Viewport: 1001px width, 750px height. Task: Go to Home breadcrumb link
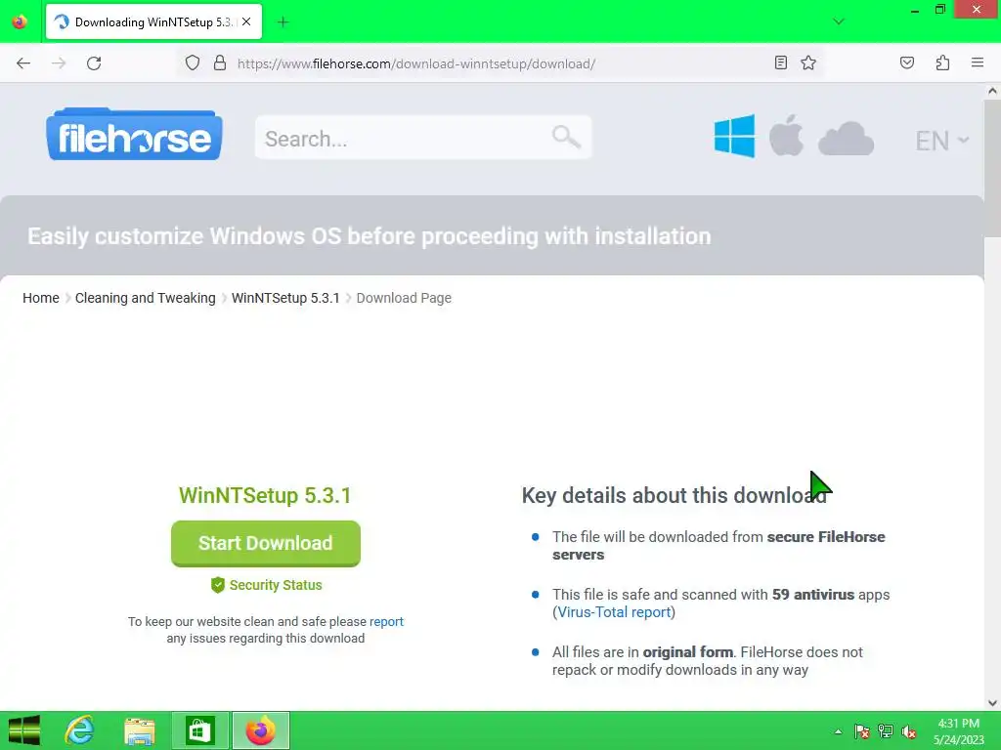click(41, 298)
